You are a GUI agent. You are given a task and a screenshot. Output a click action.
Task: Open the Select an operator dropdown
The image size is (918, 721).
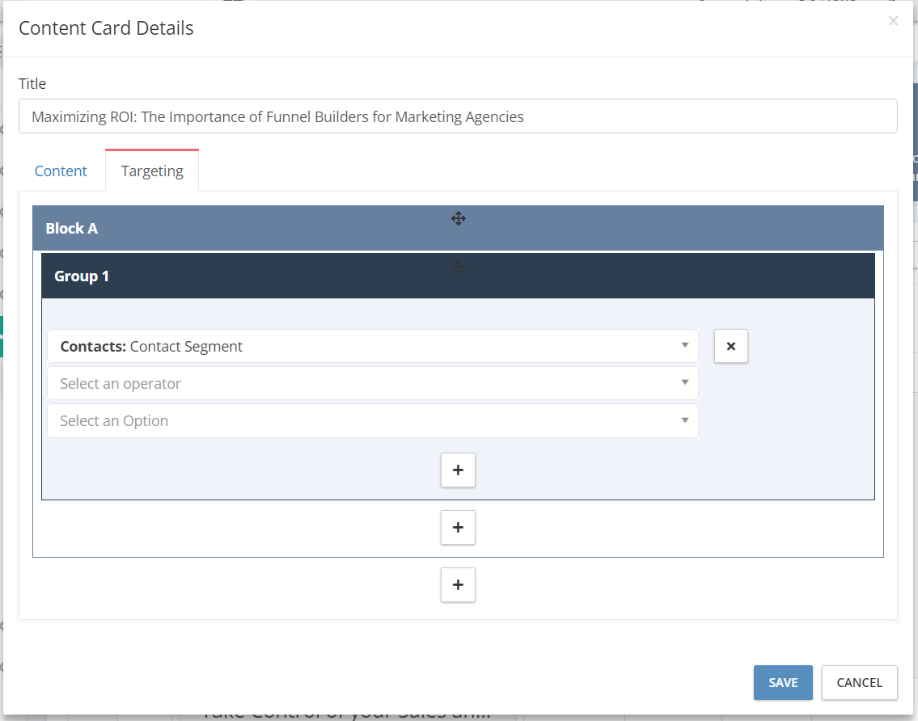click(x=372, y=383)
